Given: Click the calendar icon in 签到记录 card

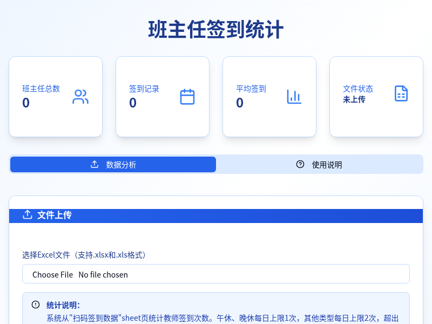Looking at the screenshot, I should point(187,97).
